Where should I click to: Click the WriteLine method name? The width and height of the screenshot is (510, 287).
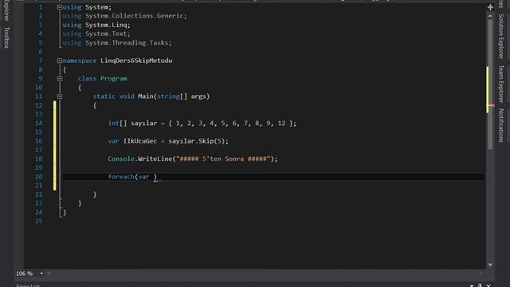pos(155,159)
